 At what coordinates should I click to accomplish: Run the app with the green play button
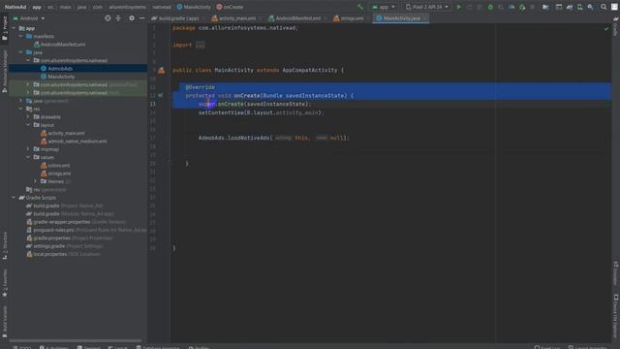click(x=458, y=7)
